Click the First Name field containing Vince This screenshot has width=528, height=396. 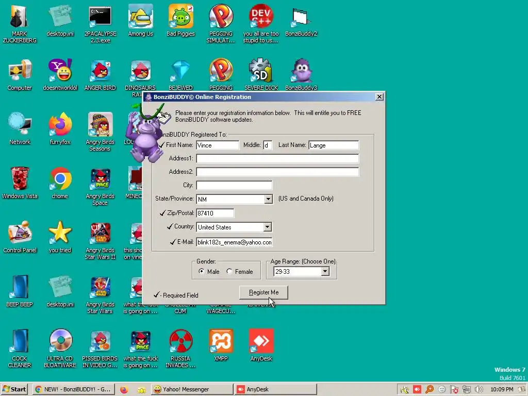(218, 145)
